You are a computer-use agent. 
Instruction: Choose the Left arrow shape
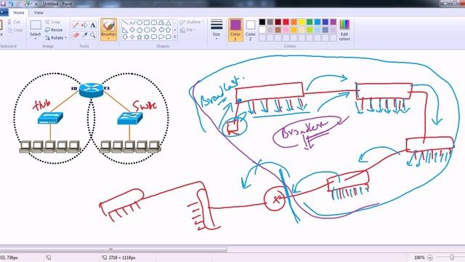click(x=161, y=30)
